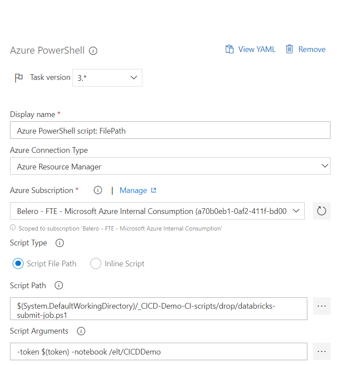Refresh the Azure Subscription list
The width and height of the screenshot is (337, 365).
tap(322, 211)
